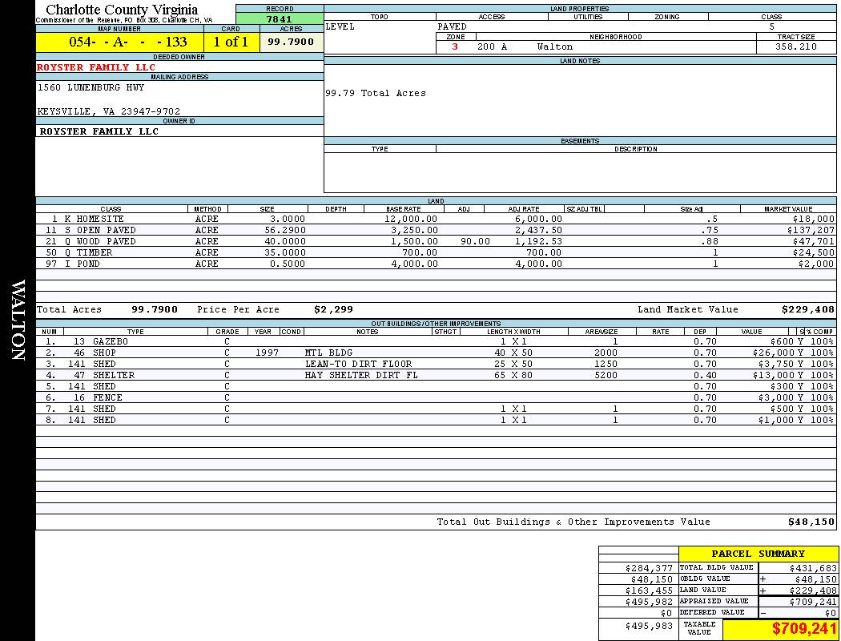The height and width of the screenshot is (641, 841).
Task: Click the acres value 99.7900 at top
Action: tap(291, 42)
